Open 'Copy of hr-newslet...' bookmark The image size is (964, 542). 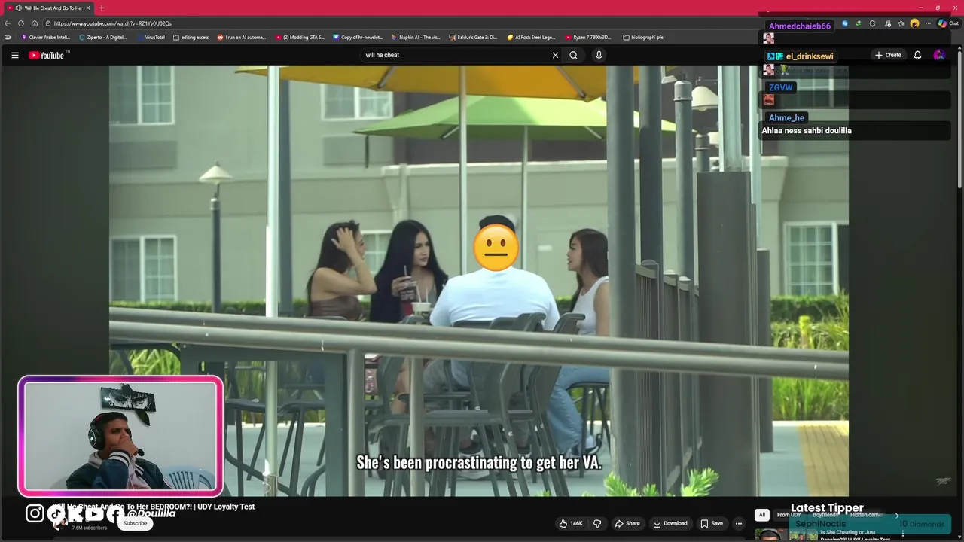(358, 37)
